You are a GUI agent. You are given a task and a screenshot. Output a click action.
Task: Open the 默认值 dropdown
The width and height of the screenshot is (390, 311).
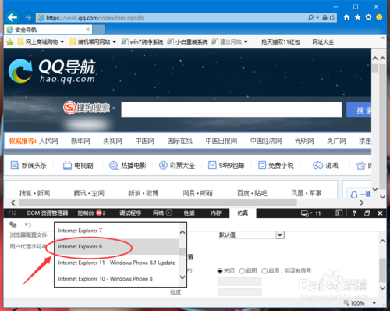coord(250,235)
